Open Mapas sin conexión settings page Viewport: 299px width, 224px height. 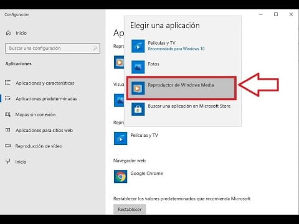click(36, 114)
